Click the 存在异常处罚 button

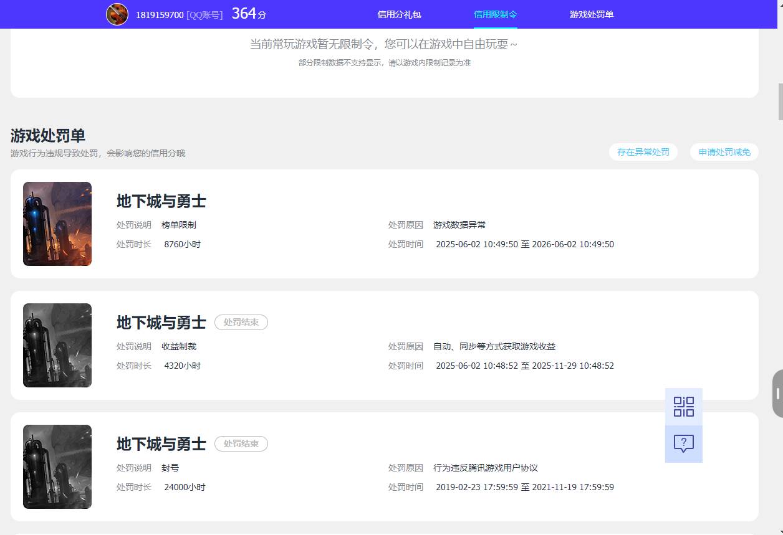tap(643, 152)
